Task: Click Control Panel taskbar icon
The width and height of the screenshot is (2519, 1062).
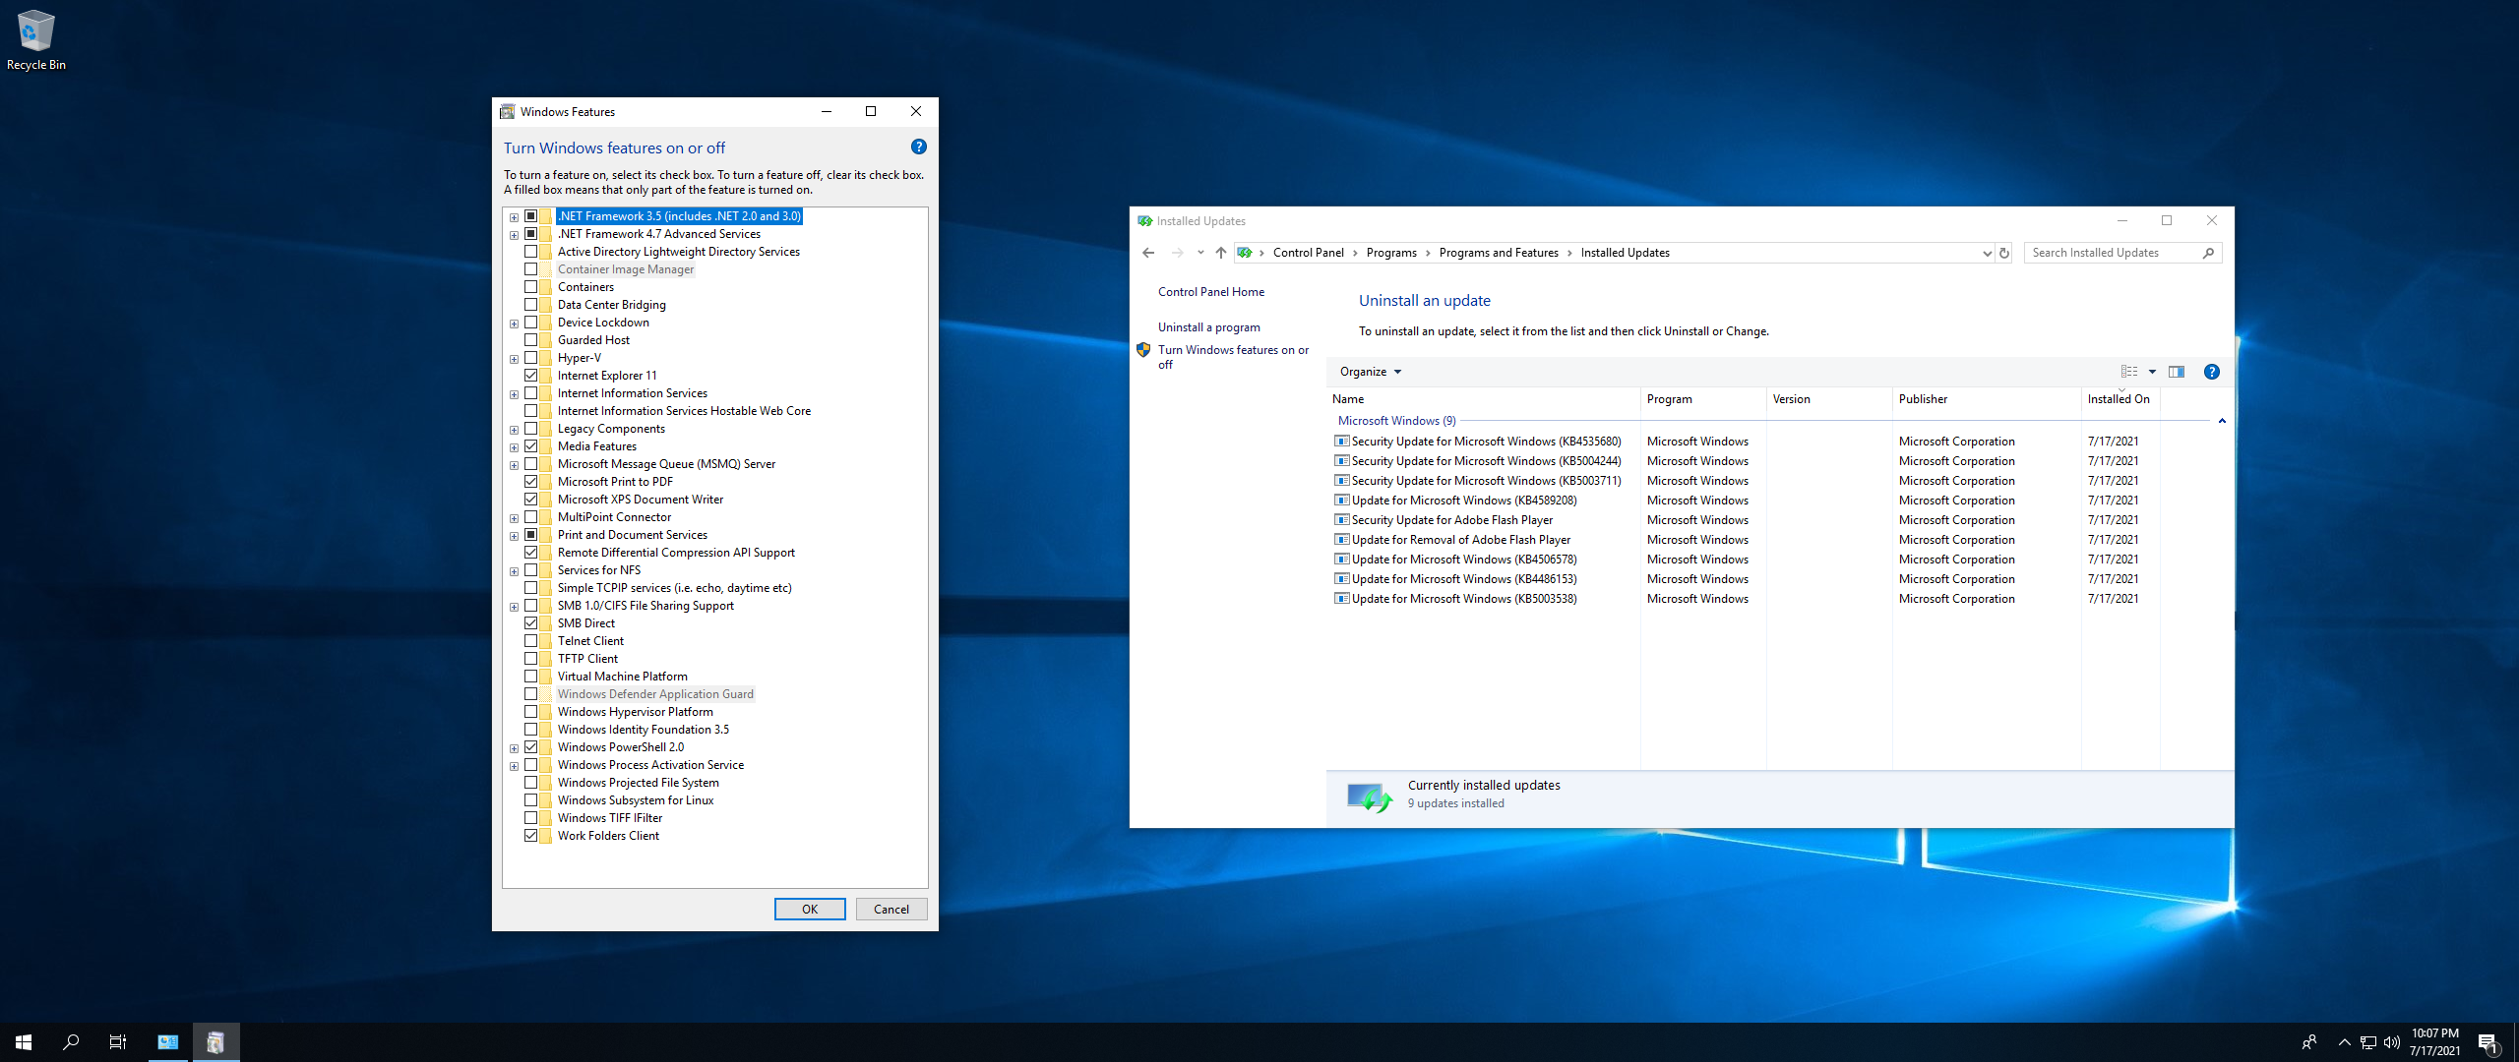Action: [x=168, y=1042]
